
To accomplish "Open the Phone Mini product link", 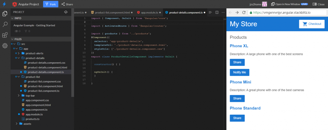I will click(x=240, y=82).
